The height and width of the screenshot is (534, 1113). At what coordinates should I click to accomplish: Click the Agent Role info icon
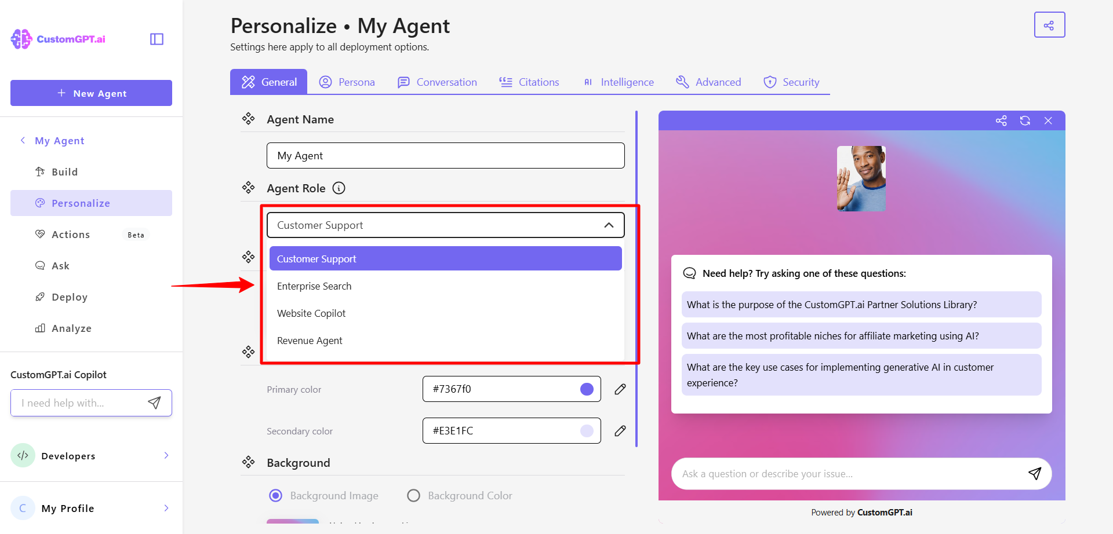click(x=339, y=188)
